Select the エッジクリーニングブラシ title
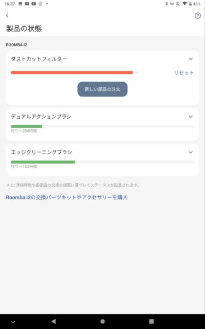This screenshot has width=205, height=329. coord(42,152)
